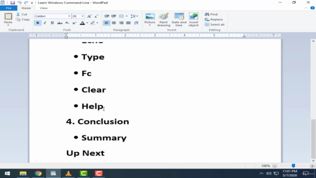Click the scroll down arrow

click(313, 161)
